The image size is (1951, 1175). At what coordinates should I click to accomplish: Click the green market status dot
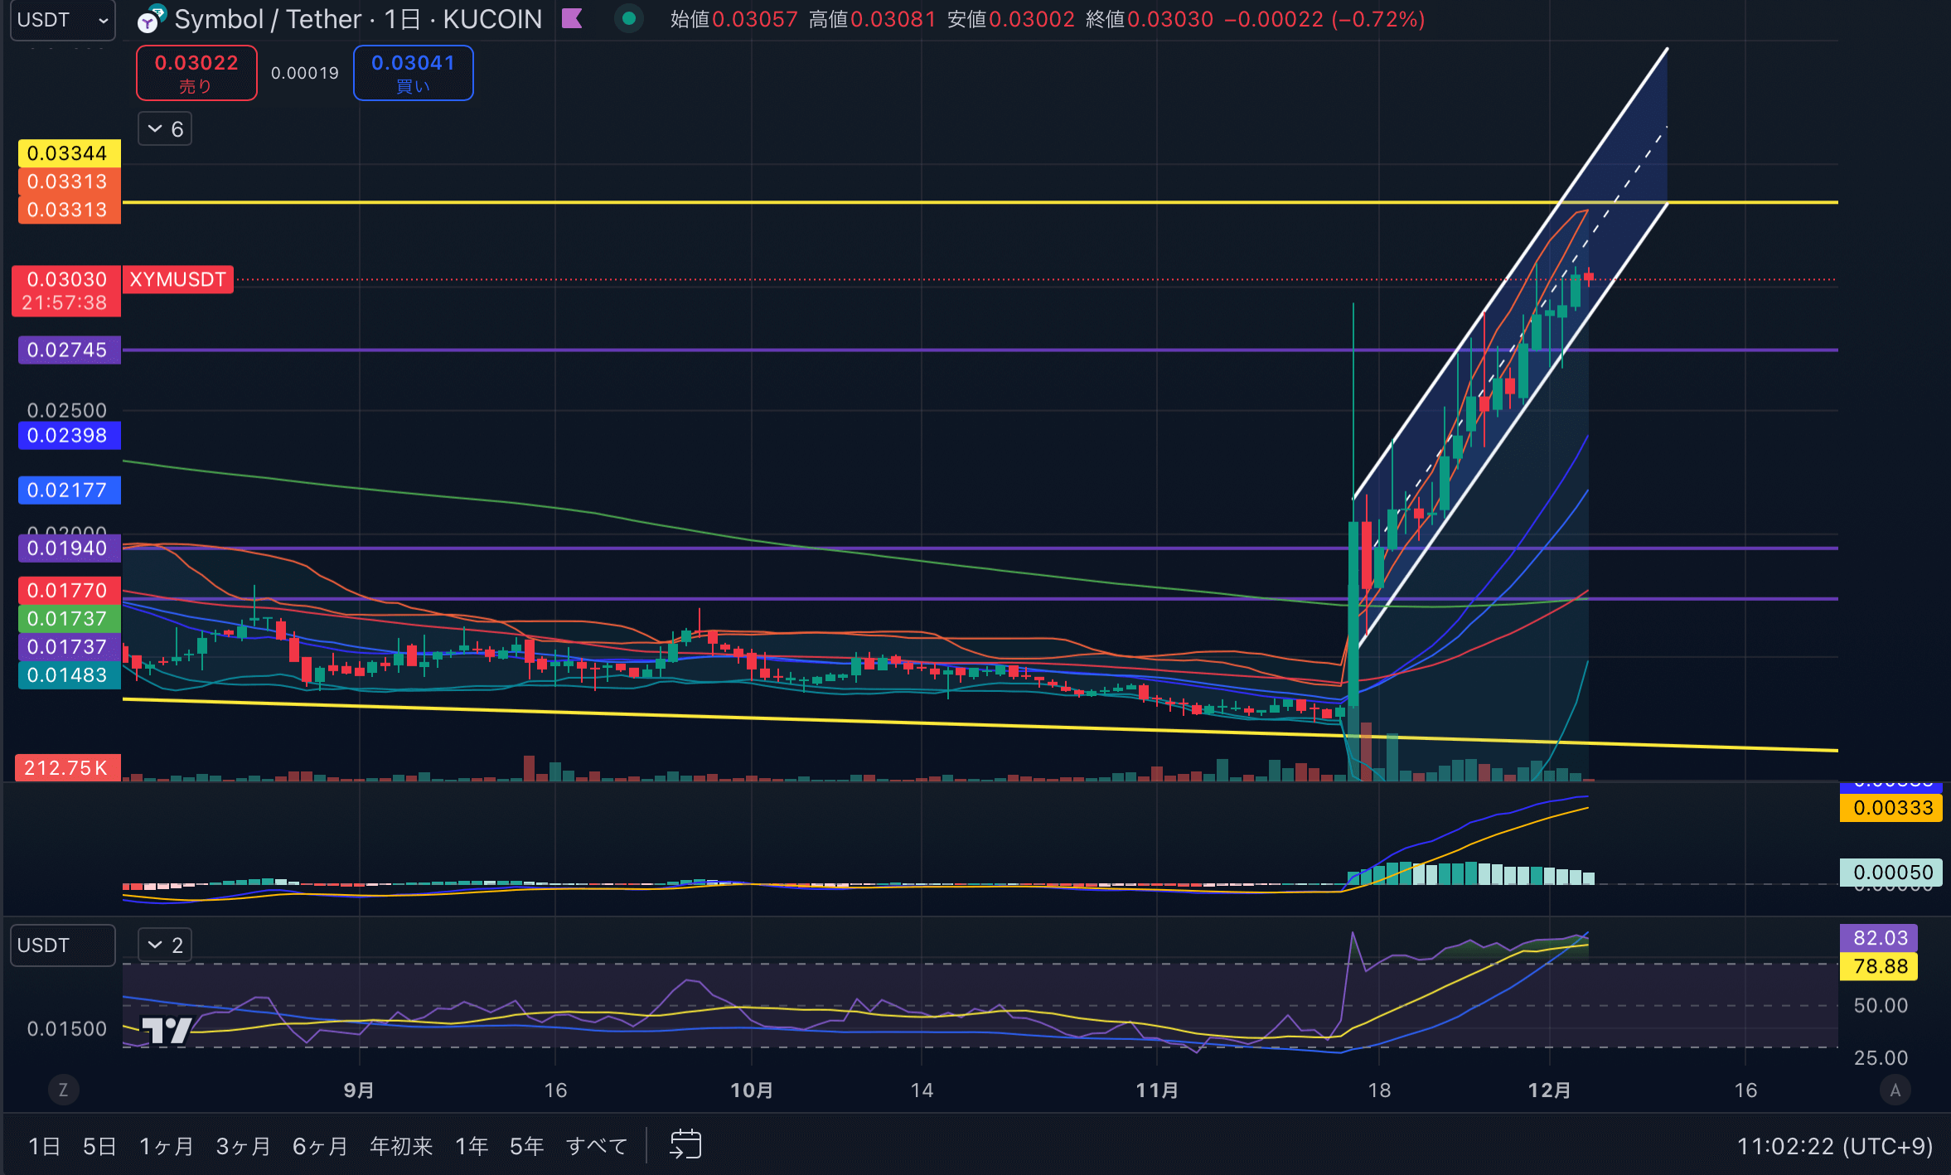pyautogui.click(x=629, y=18)
